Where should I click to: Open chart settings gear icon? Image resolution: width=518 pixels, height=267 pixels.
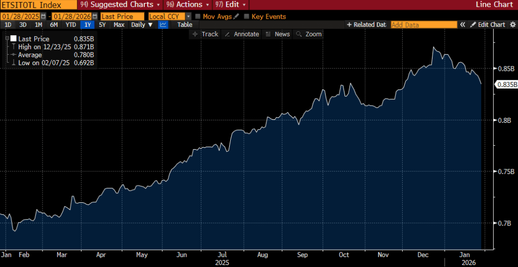(511, 25)
